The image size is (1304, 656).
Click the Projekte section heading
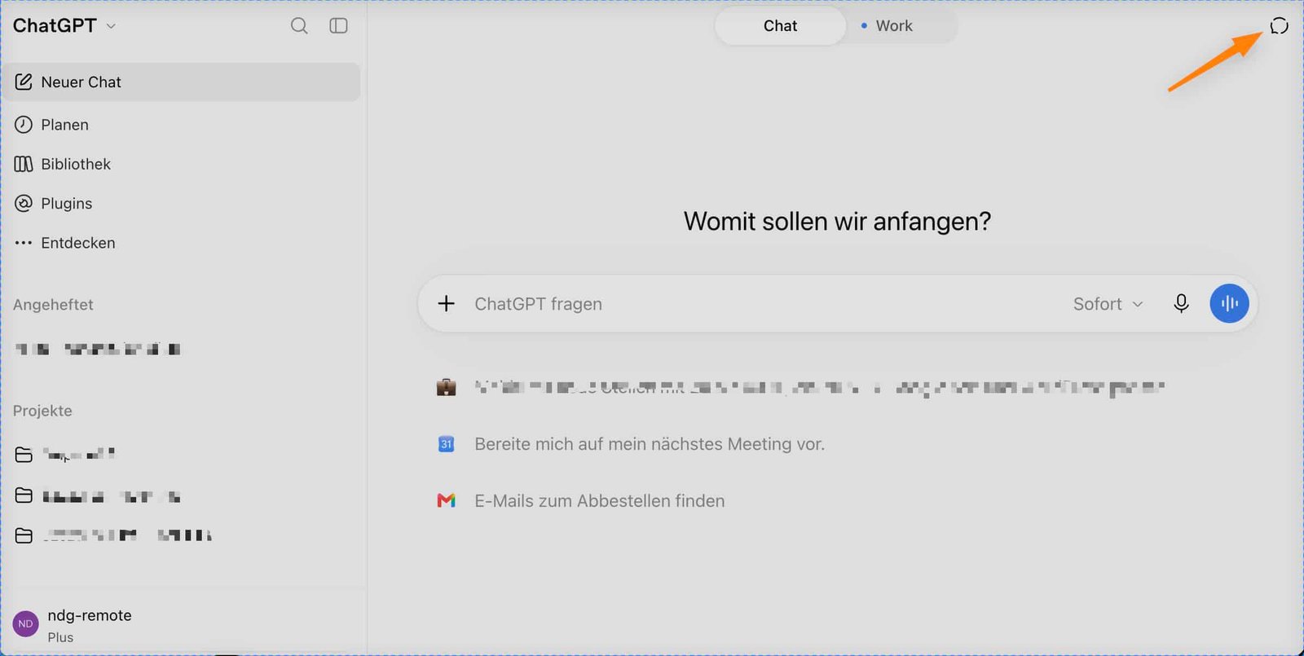click(42, 411)
